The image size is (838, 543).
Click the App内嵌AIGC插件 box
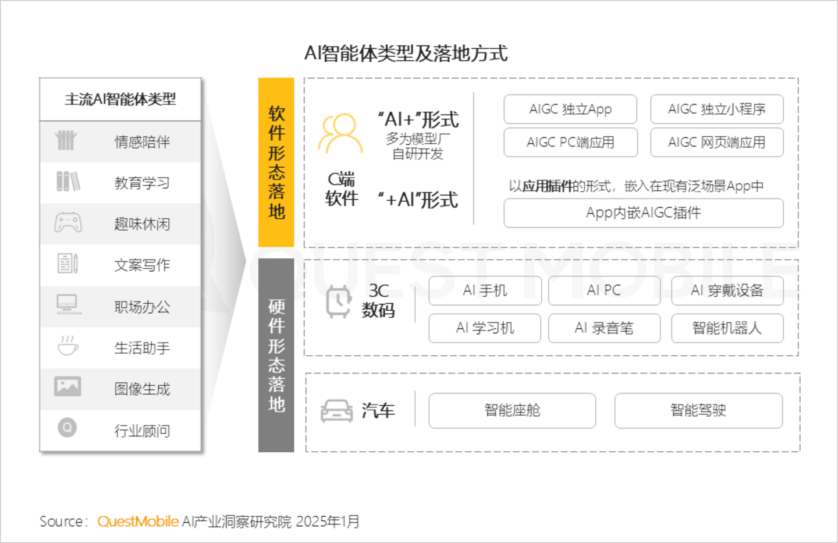[x=643, y=213]
